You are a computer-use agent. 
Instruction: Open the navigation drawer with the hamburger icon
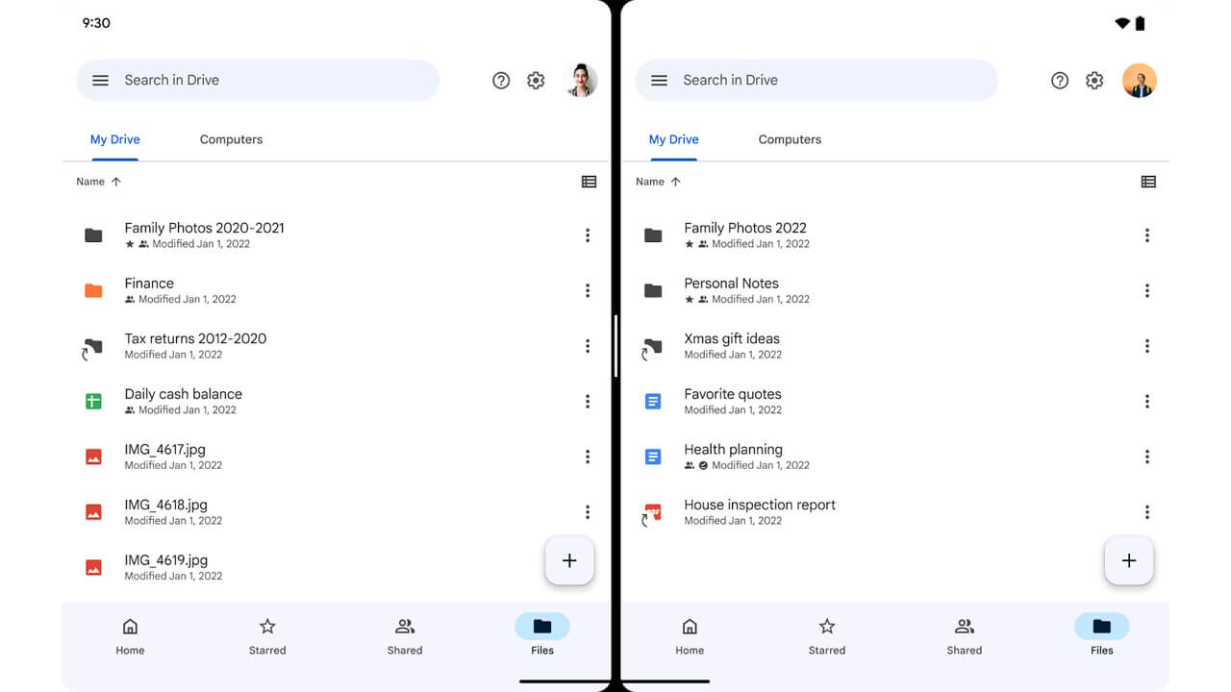tap(100, 80)
